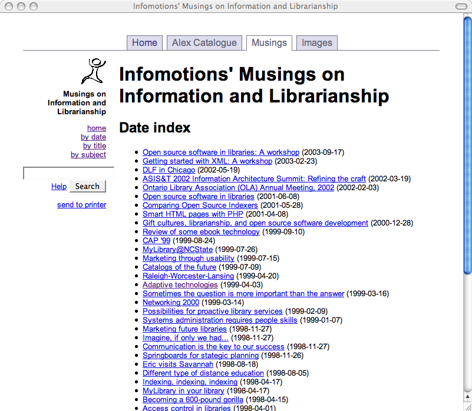Click the green zoom window button
The image size is (472, 411).
pyautogui.click(x=34, y=6)
